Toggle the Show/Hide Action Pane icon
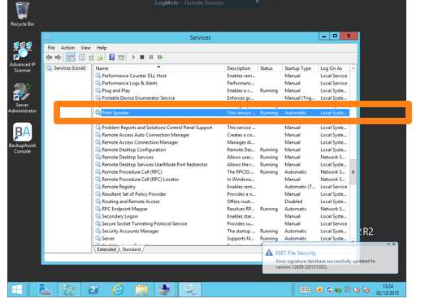Viewport: 425px width, 303px height. pos(121,57)
